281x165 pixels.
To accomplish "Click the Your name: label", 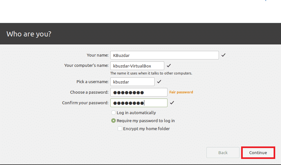I will 98,55.
